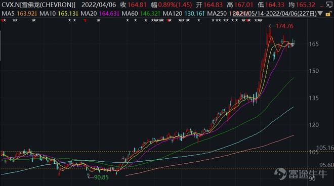Click the 95.60 dashed-line price label
The width and height of the screenshot is (334, 186).
pyautogui.click(x=326, y=165)
